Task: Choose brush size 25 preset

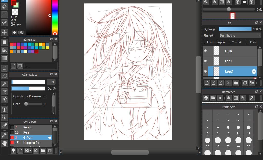Action: 218,142
